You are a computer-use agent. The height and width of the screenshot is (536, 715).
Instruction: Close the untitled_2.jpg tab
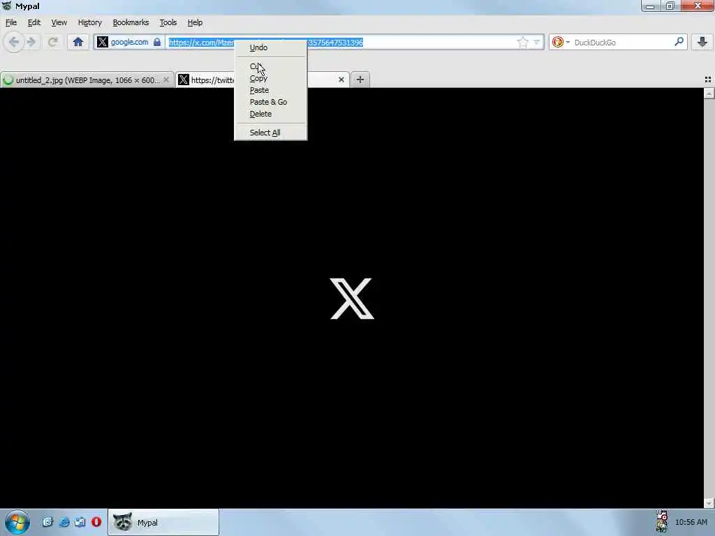tap(166, 80)
